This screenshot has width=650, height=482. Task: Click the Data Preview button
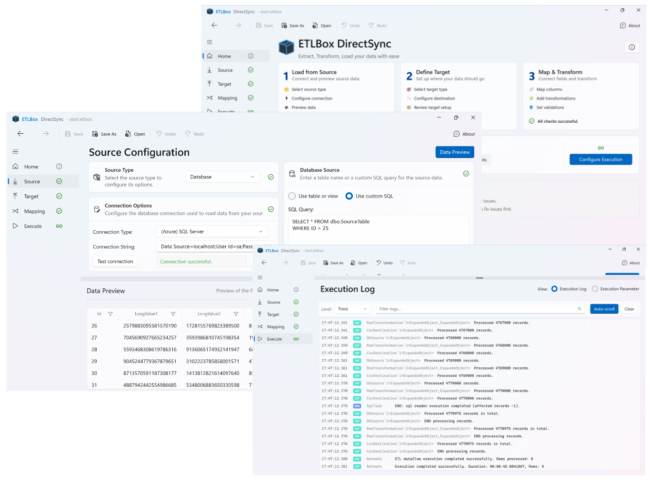[x=454, y=152]
